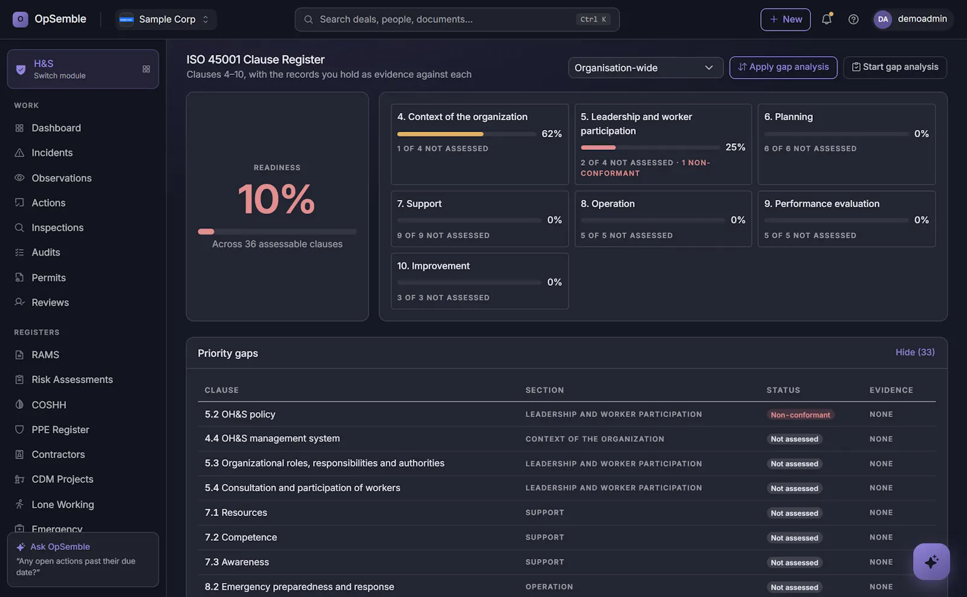Select the 7.1 Resources clause
The width and height of the screenshot is (967, 597).
(566, 513)
